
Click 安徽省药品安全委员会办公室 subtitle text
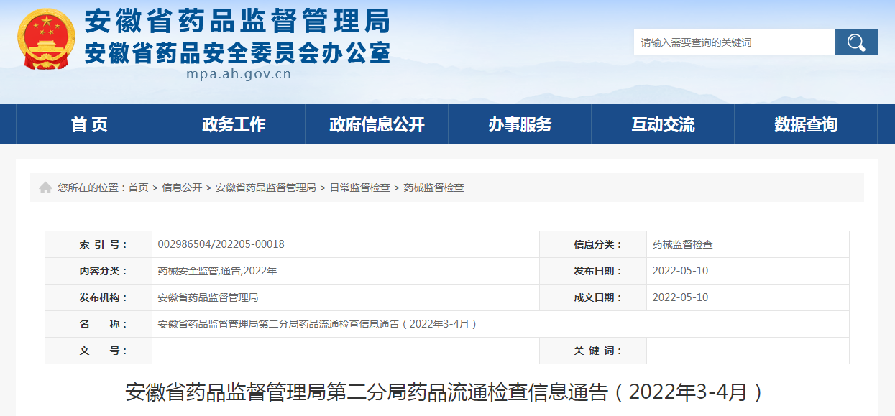tap(238, 52)
